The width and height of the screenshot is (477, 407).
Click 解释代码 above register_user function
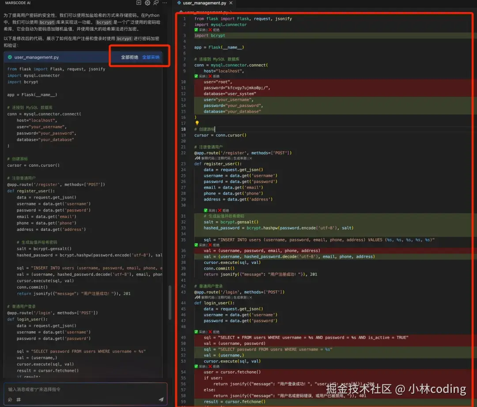tap(208, 158)
